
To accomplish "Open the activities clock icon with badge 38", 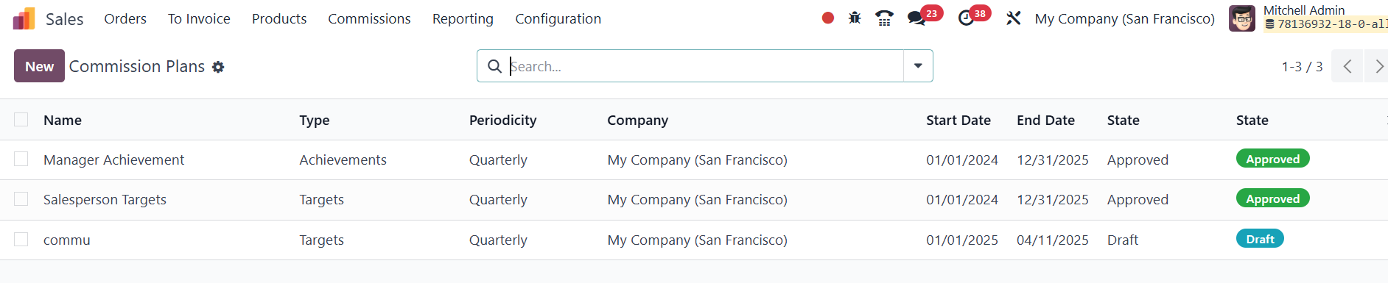I will (x=966, y=18).
